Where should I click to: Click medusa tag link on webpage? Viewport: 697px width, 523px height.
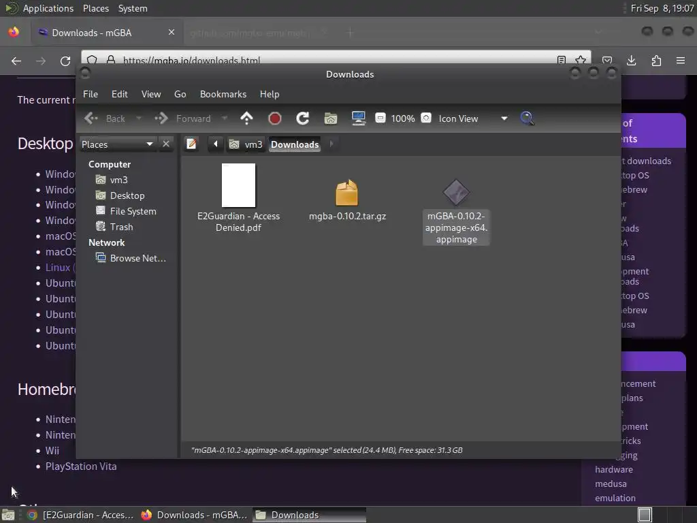(x=611, y=484)
